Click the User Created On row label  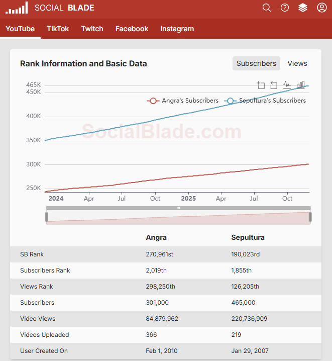tap(44, 351)
